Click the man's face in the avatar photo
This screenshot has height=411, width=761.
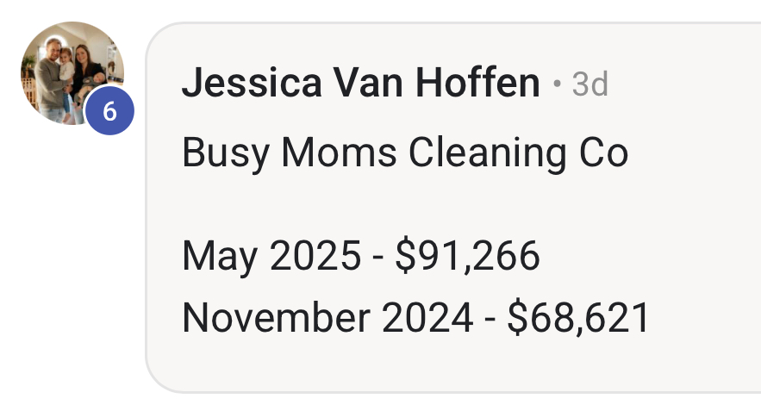(x=52, y=48)
